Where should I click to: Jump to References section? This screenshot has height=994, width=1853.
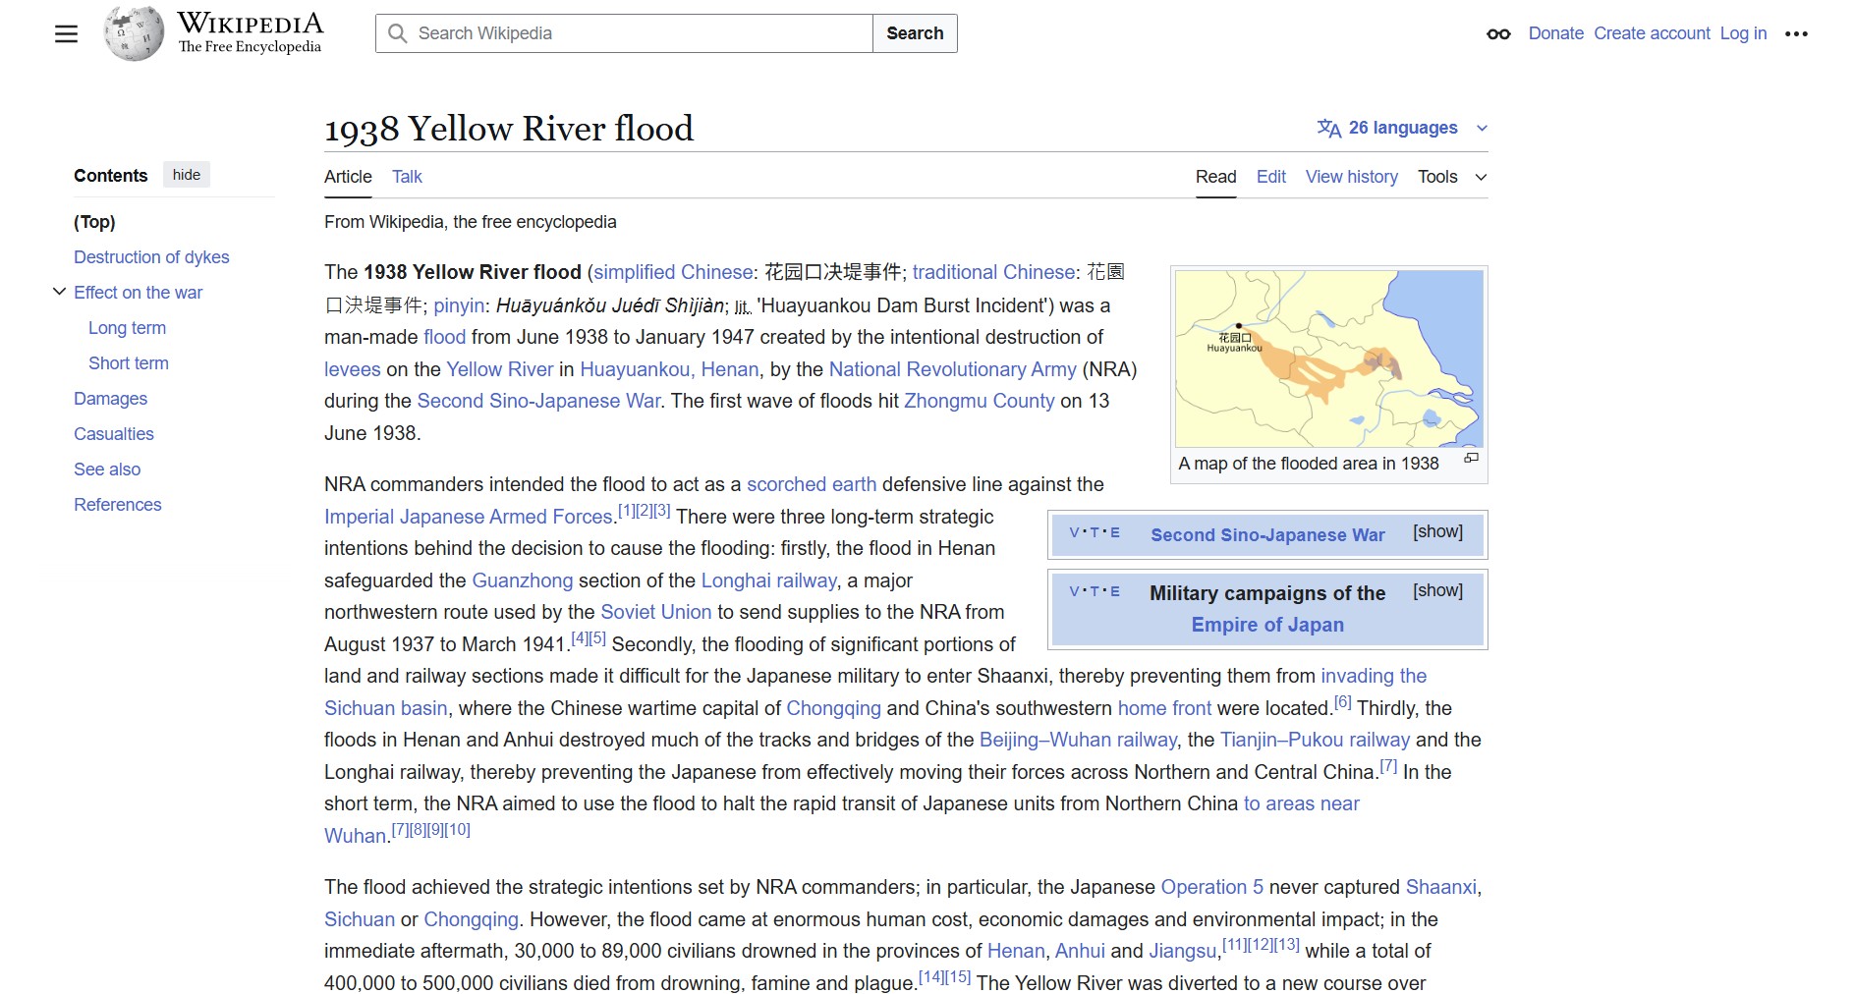click(x=117, y=505)
